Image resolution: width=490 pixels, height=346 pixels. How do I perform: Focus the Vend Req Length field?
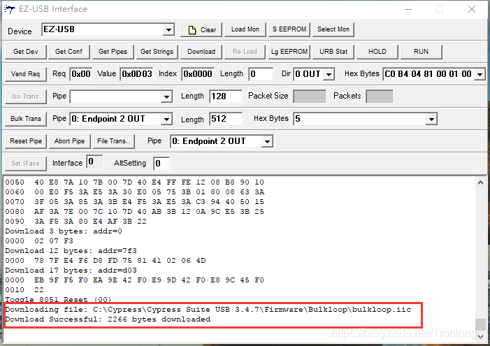click(x=261, y=74)
